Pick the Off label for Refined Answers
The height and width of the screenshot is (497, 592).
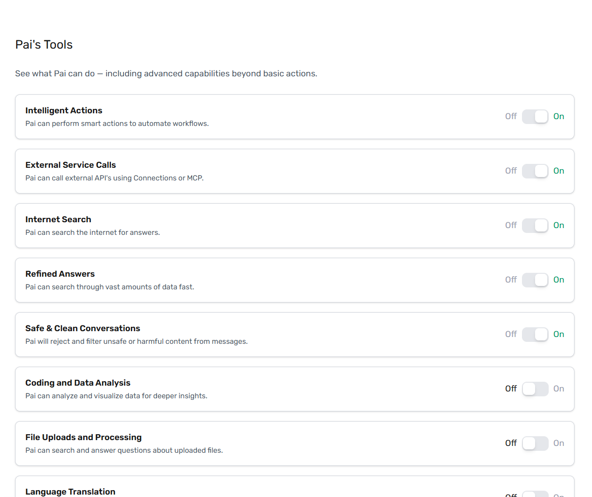(x=511, y=280)
